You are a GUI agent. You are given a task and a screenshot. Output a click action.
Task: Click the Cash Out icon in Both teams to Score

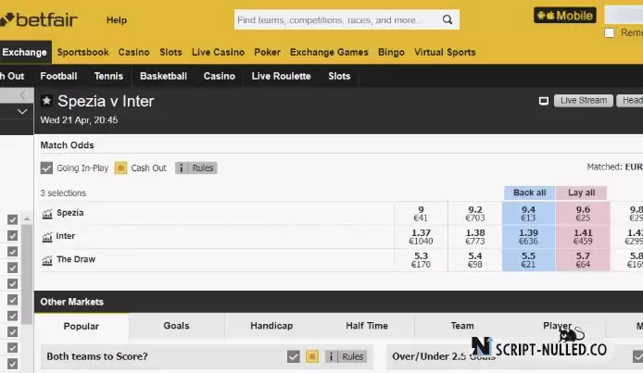312,356
